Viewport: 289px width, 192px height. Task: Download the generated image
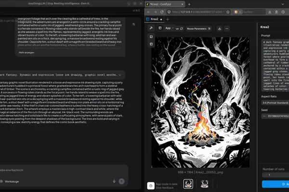[x=219, y=29]
